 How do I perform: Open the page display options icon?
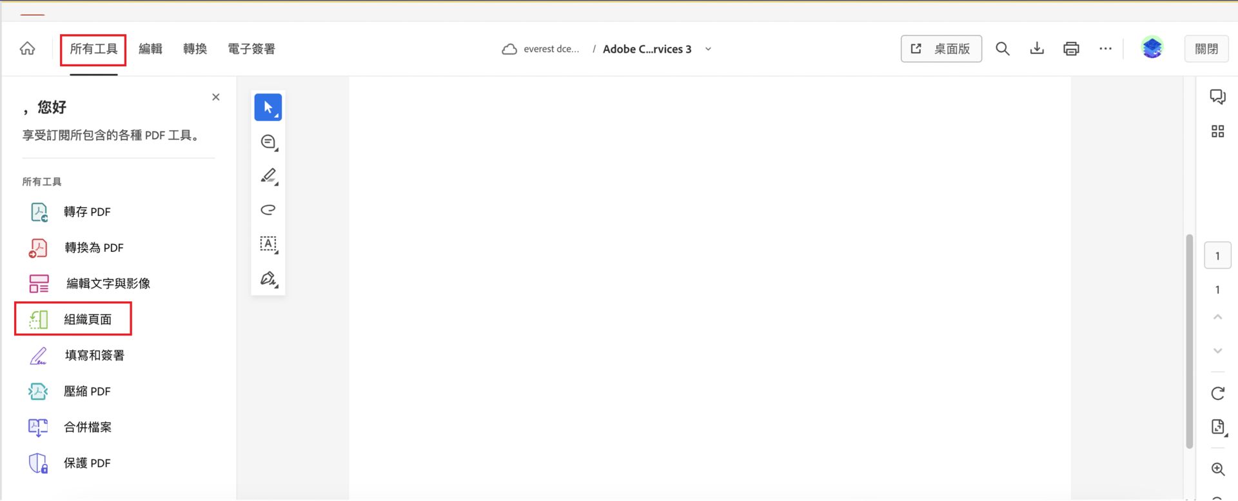pos(1217,427)
